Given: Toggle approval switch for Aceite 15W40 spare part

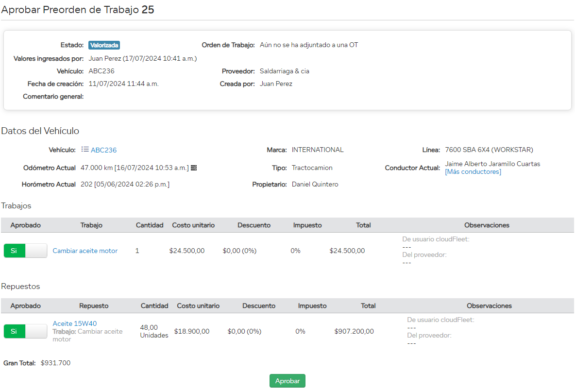Looking at the screenshot, I should click(25, 331).
